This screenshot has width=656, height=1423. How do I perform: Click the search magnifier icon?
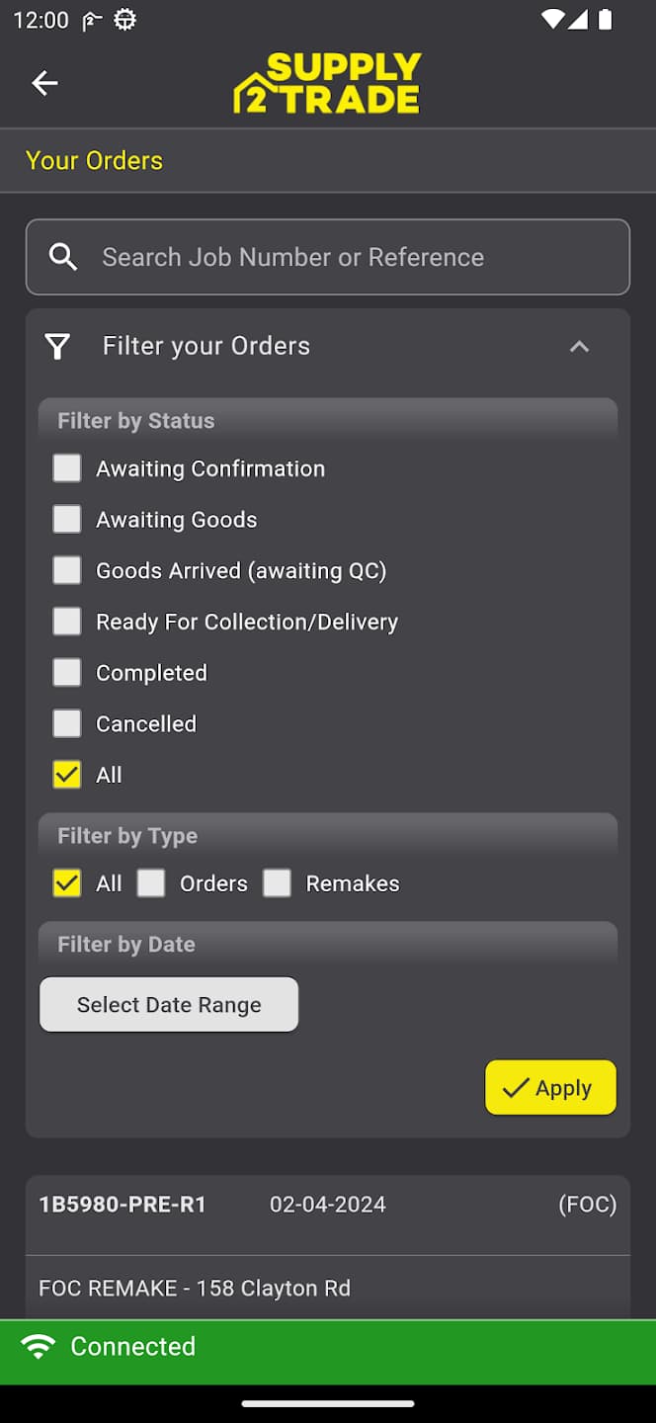point(62,257)
